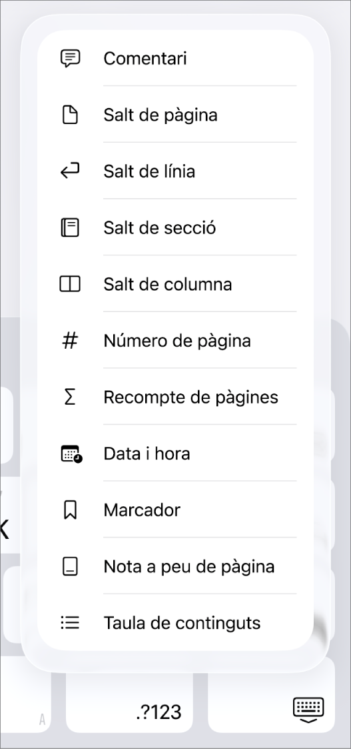Tap the Comentari speech bubble icon
The image size is (351, 749).
point(70,58)
